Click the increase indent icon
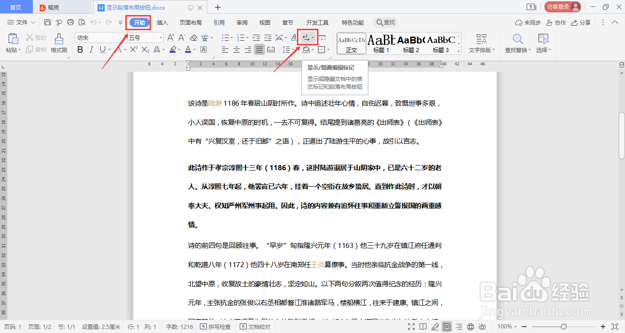625x333 pixels. (x=267, y=38)
